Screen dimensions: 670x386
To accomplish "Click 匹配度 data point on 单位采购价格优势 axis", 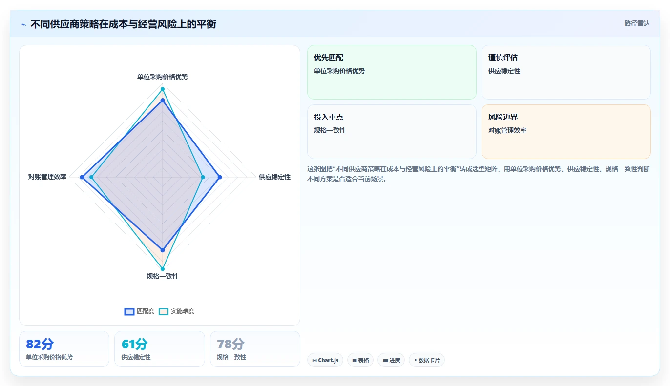I will [x=163, y=101].
